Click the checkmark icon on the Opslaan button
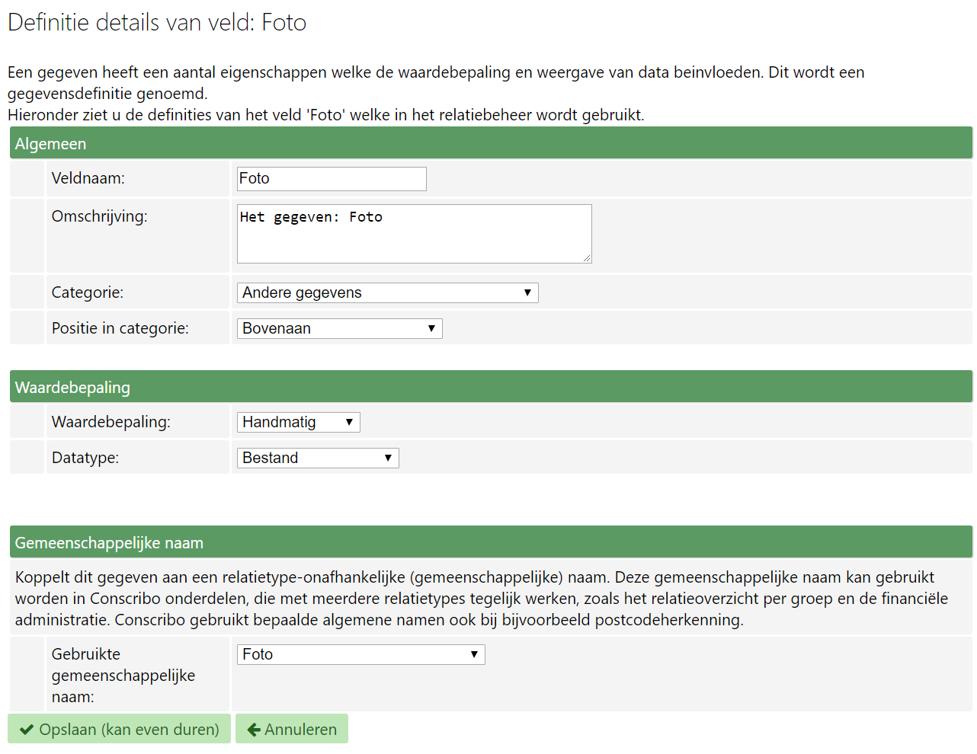The image size is (977, 754). [27, 730]
